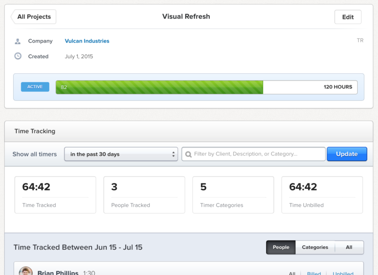
Task: Click the green hours progress bar
Action: pos(159,87)
